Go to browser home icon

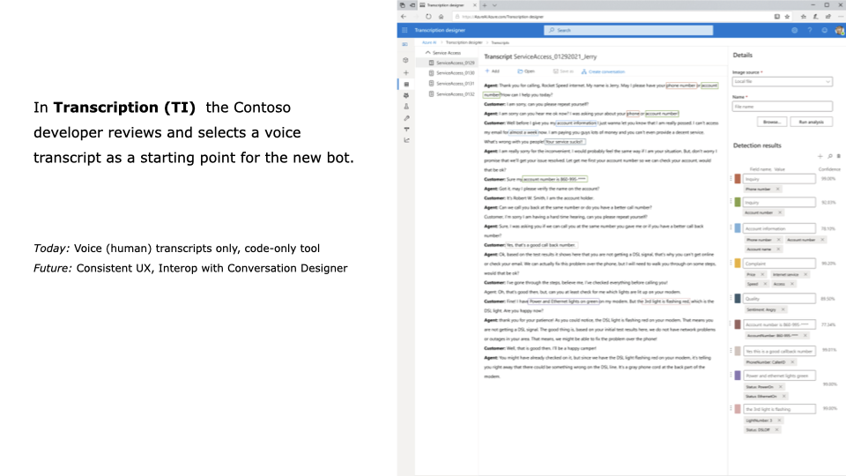441,17
